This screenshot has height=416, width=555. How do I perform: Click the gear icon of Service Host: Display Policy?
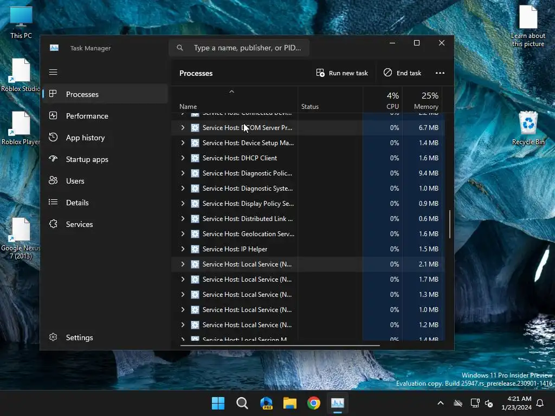195,204
